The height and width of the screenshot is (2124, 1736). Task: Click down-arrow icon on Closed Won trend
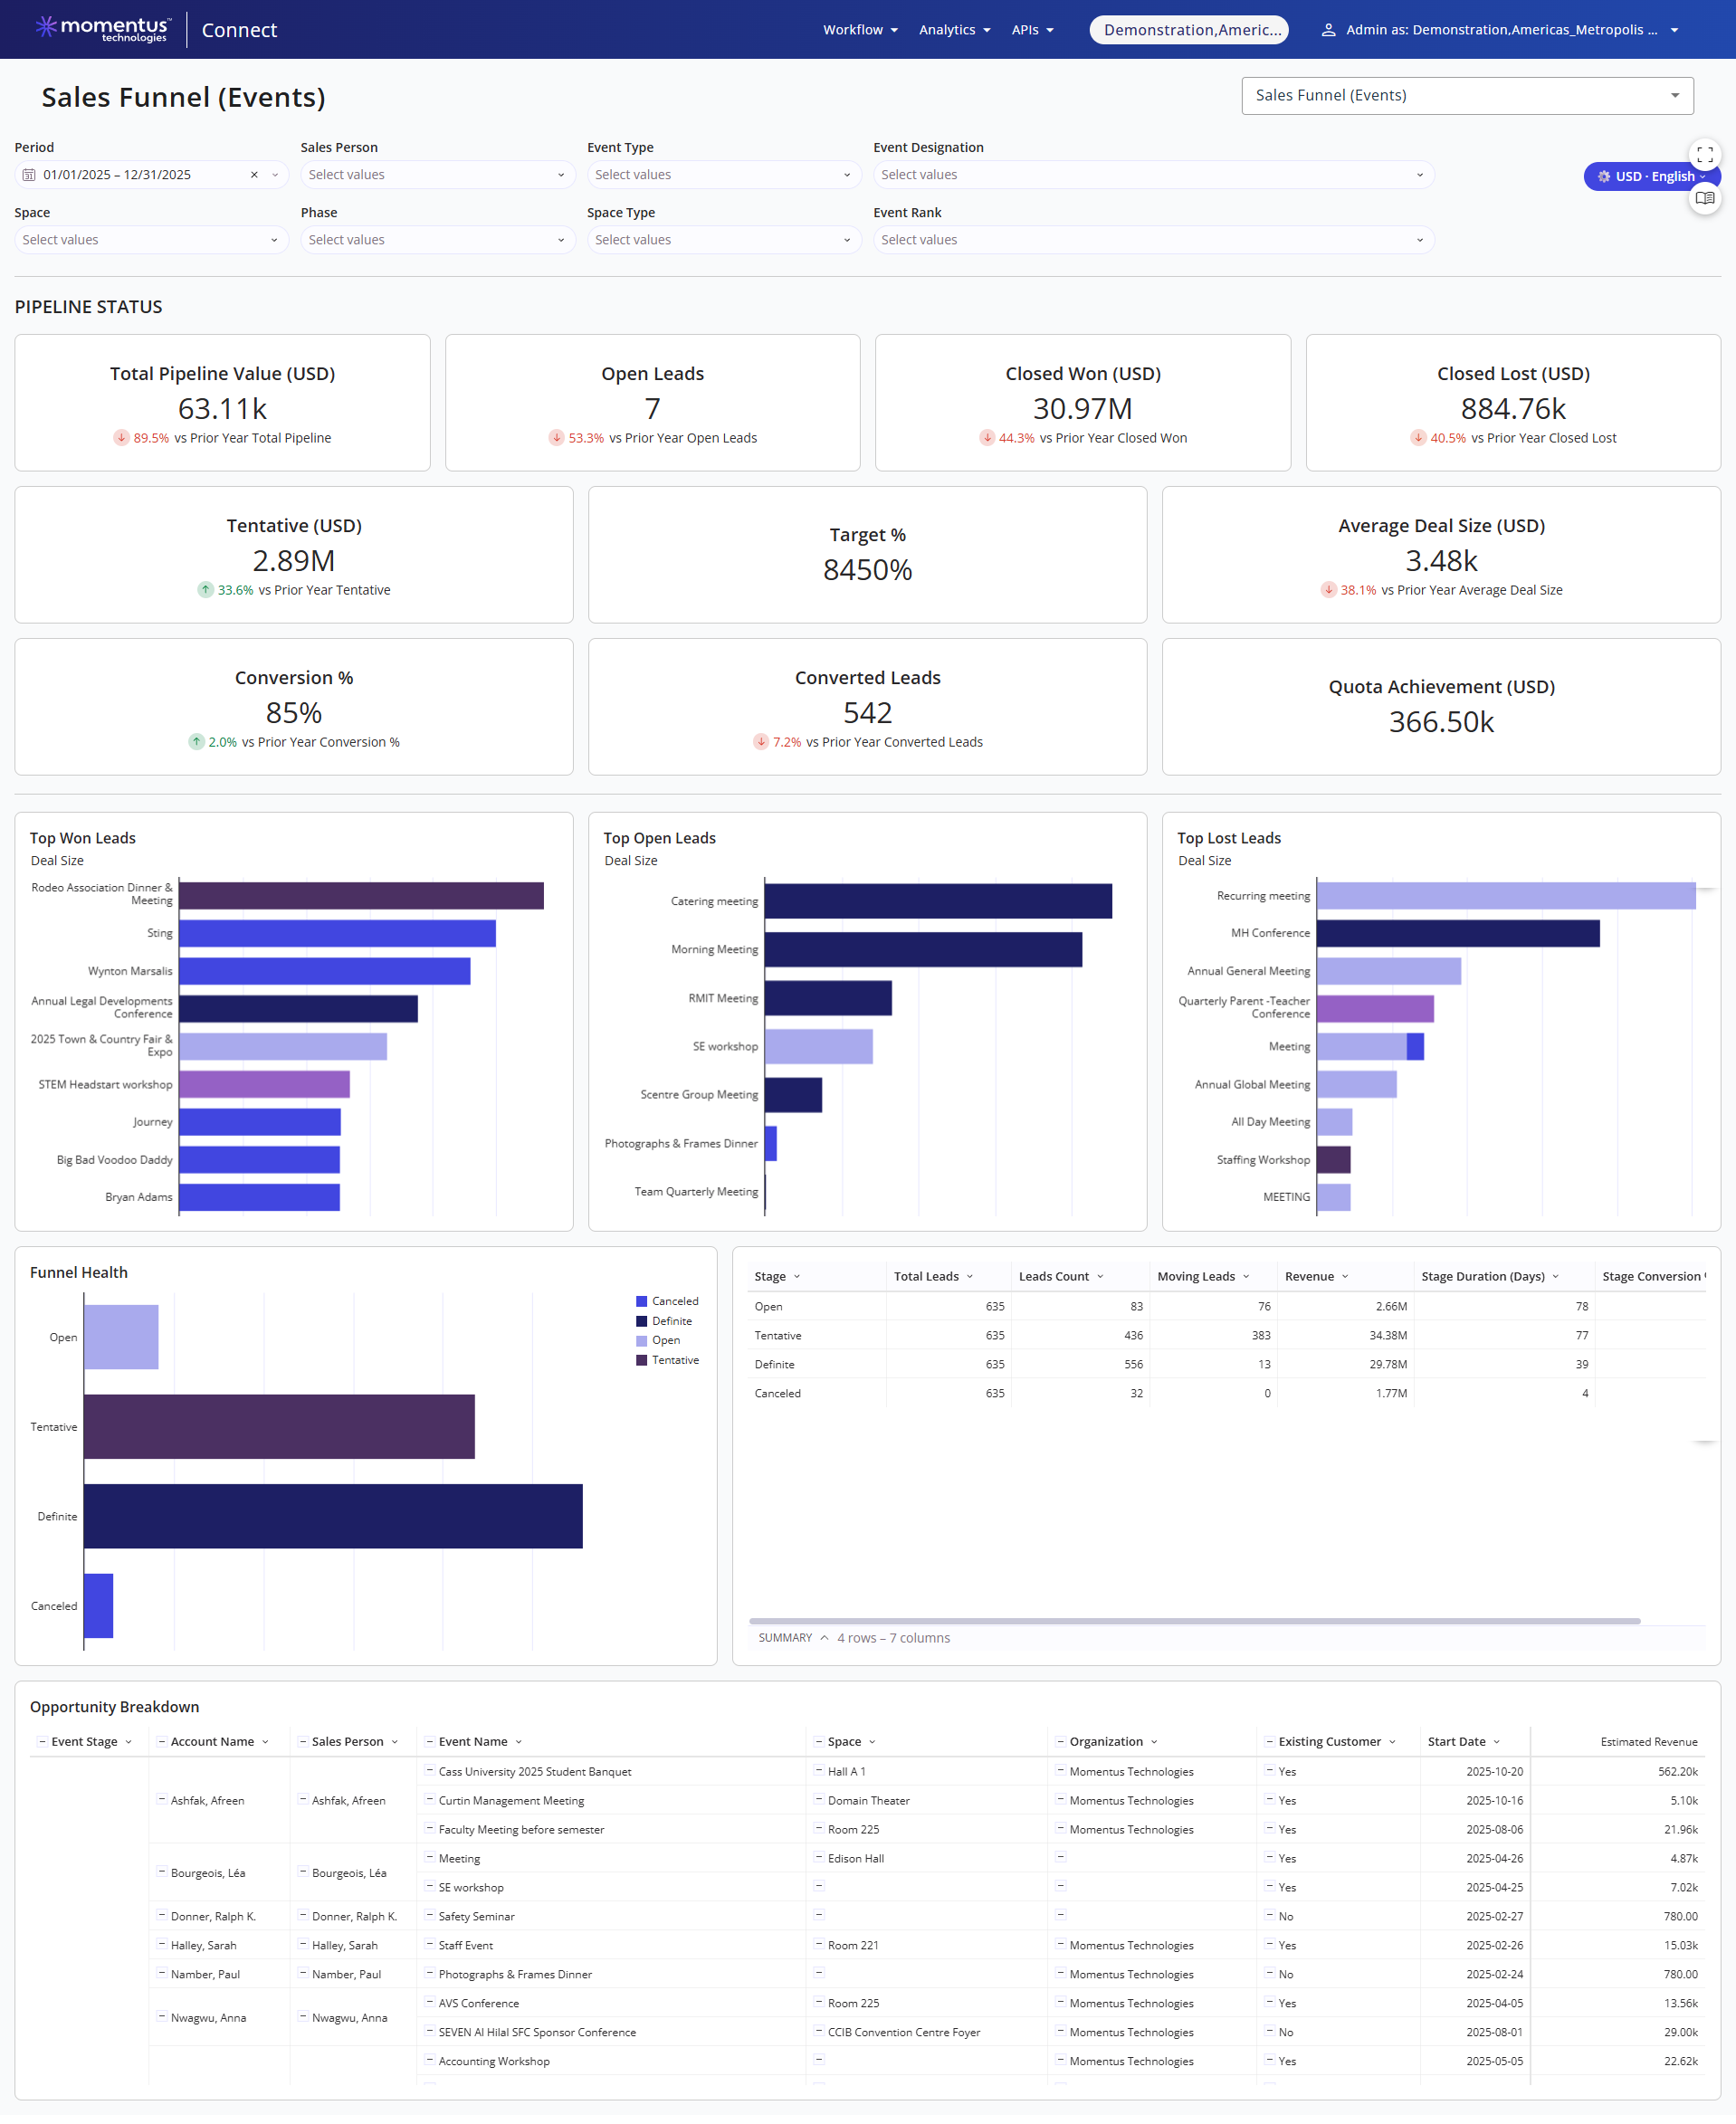(987, 437)
